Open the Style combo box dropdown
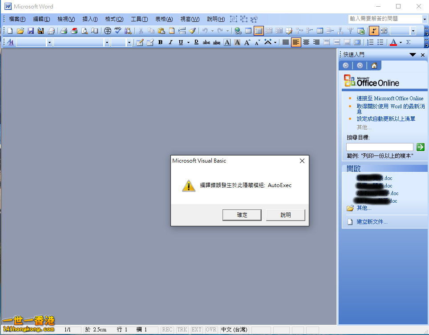The height and width of the screenshot is (335, 429). 49,42
